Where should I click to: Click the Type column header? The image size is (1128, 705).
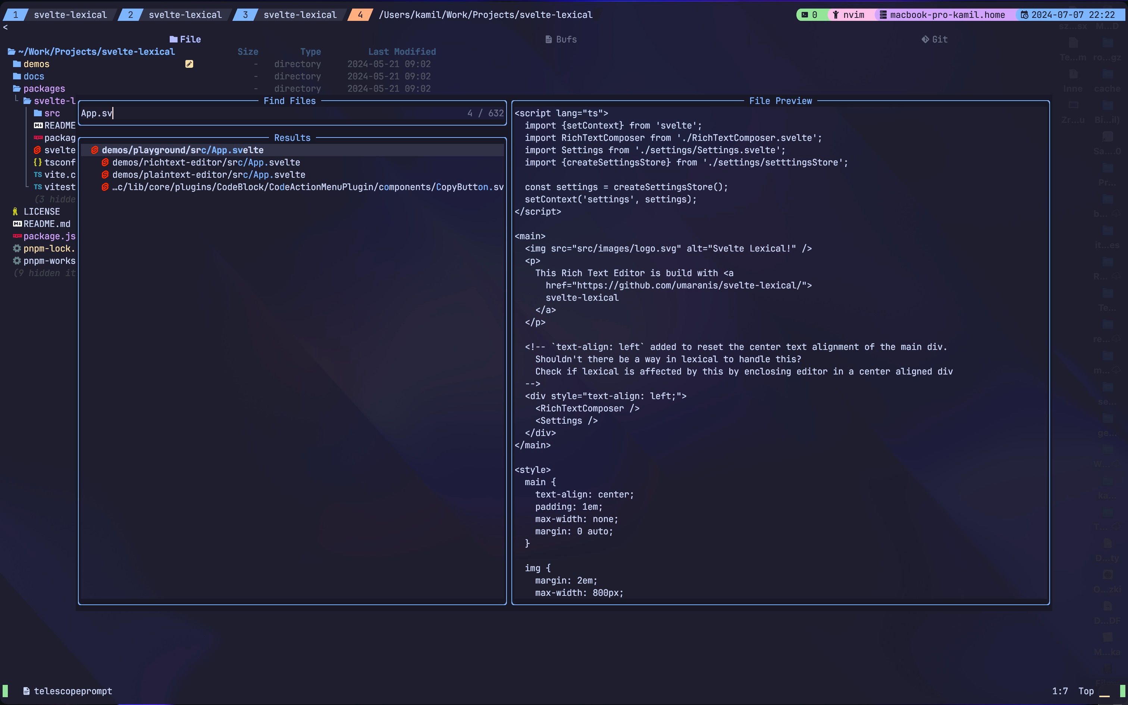click(310, 52)
